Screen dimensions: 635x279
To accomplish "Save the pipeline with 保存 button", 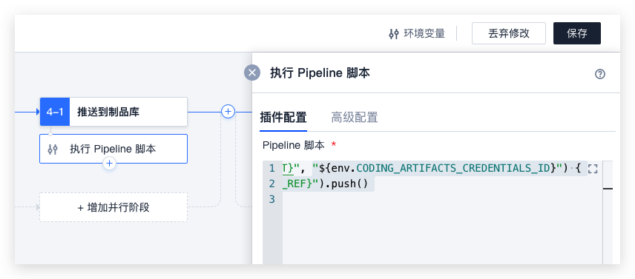I will 577,33.
